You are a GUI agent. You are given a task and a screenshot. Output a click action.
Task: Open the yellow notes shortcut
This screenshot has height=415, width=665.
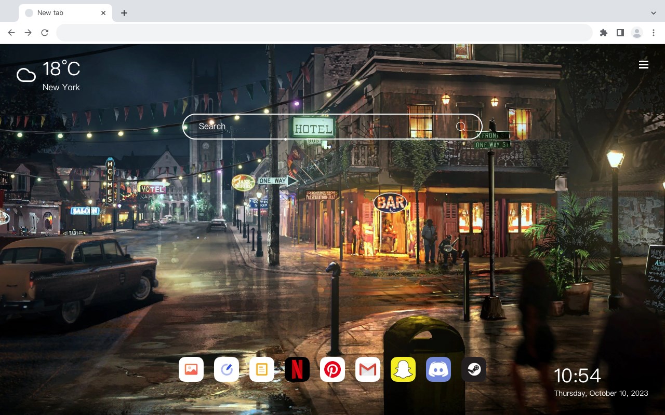[262, 369]
